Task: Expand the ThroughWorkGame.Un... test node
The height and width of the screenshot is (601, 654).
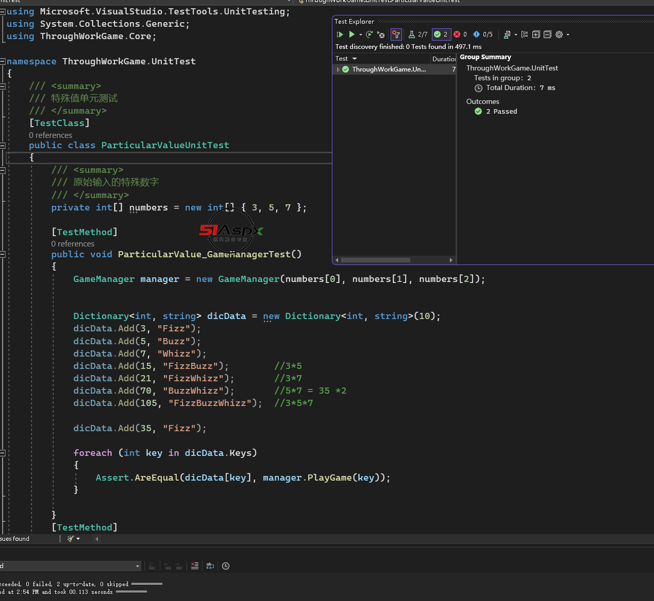Action: tap(338, 69)
